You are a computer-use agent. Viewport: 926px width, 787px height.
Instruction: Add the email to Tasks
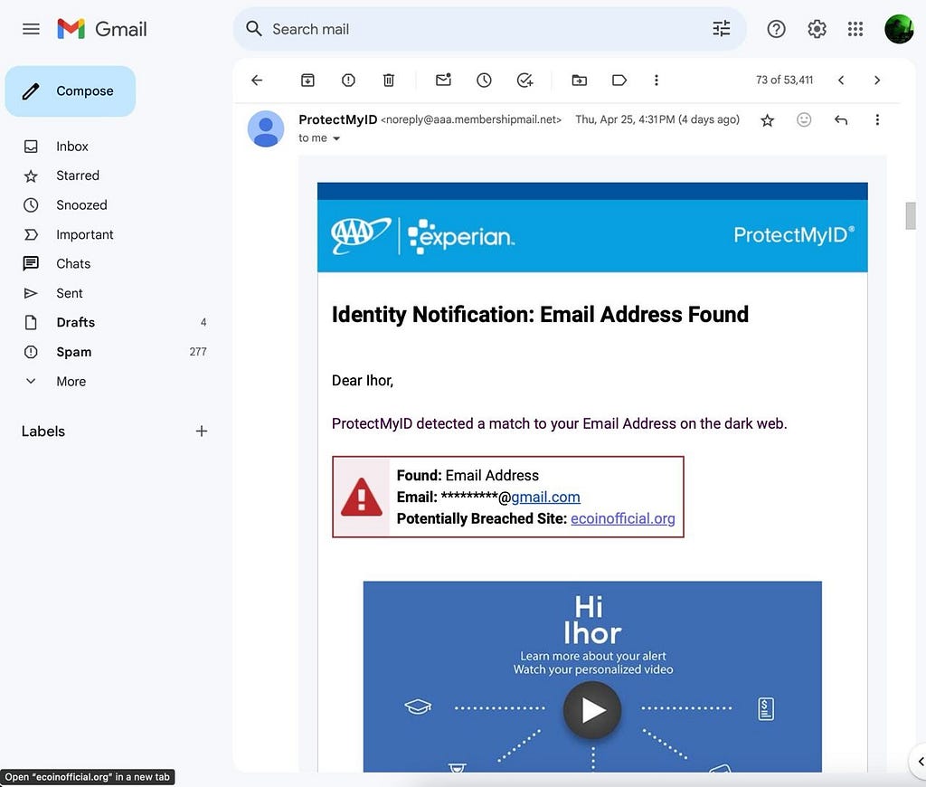[x=524, y=81]
